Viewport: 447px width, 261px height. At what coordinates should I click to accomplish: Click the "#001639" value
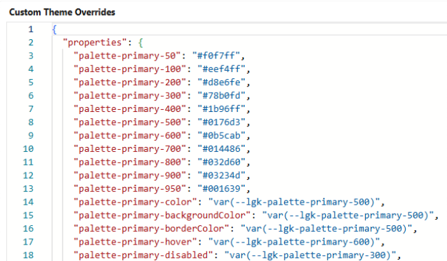[221, 189]
